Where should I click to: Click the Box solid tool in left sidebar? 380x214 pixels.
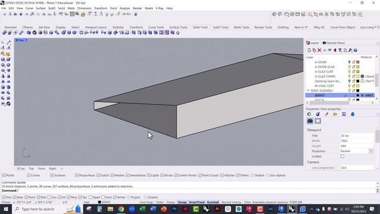3,59
